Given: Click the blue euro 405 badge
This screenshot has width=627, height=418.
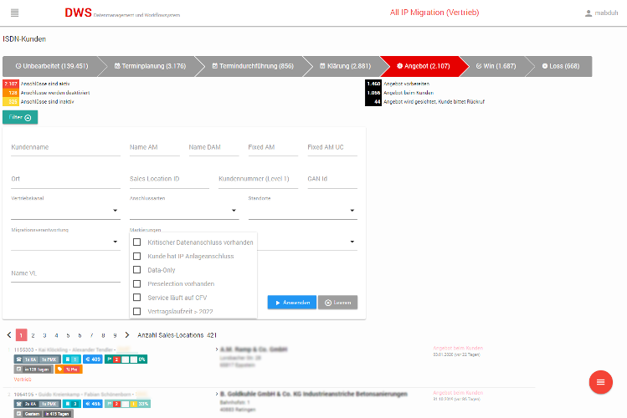Looking at the screenshot, I should (x=91, y=359).
